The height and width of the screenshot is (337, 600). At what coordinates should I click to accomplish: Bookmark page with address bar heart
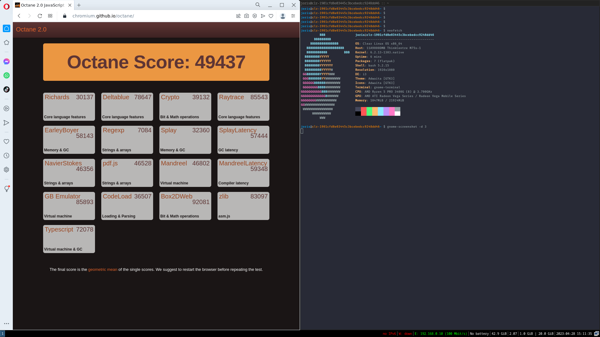pos(271,16)
